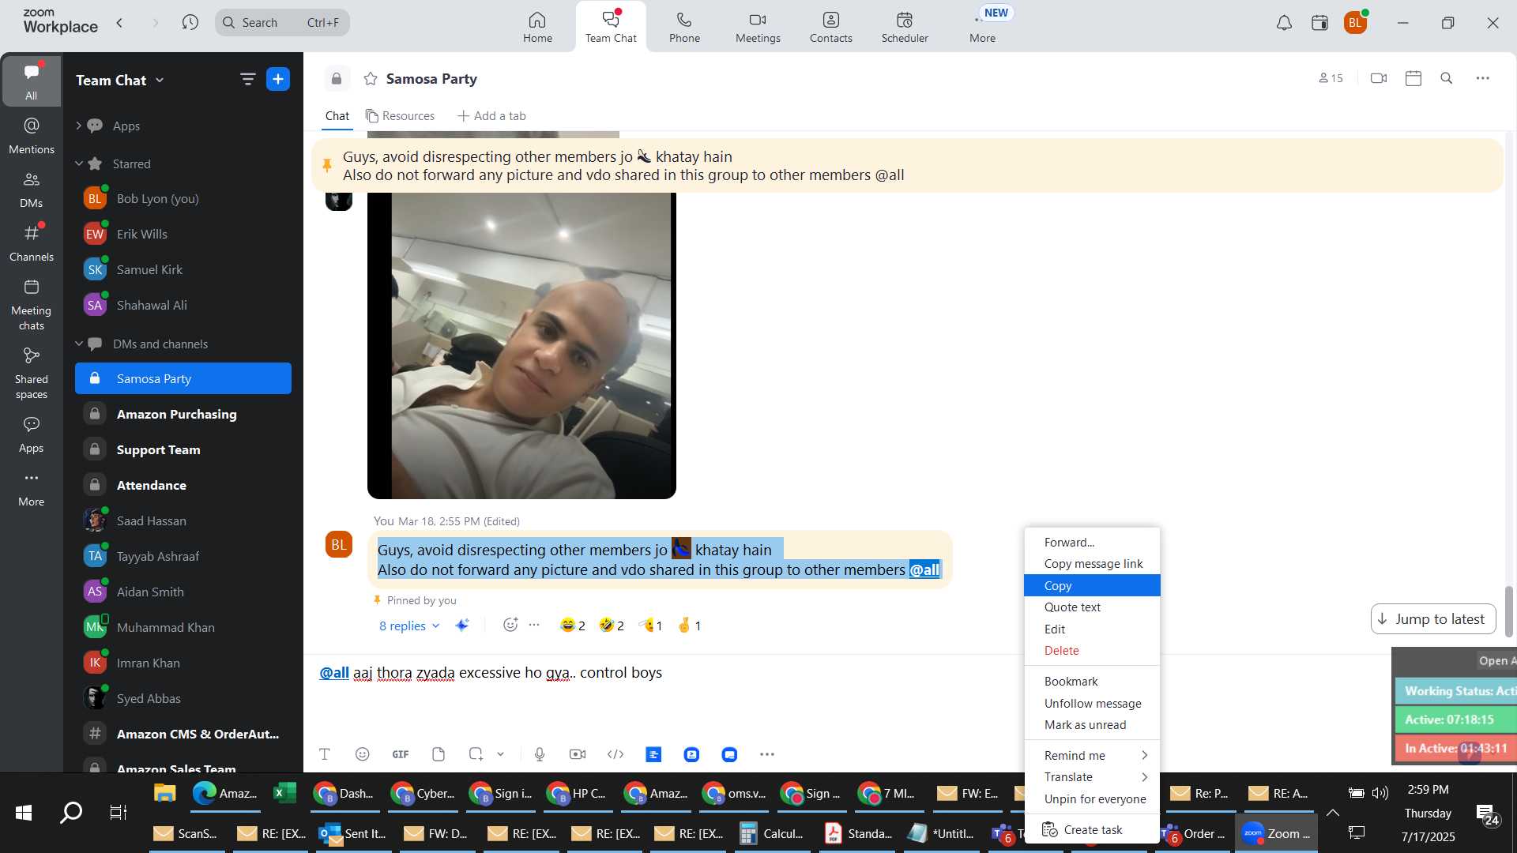The image size is (1517, 853).
Task: Choose Unpin for everyone
Action: (1092, 799)
